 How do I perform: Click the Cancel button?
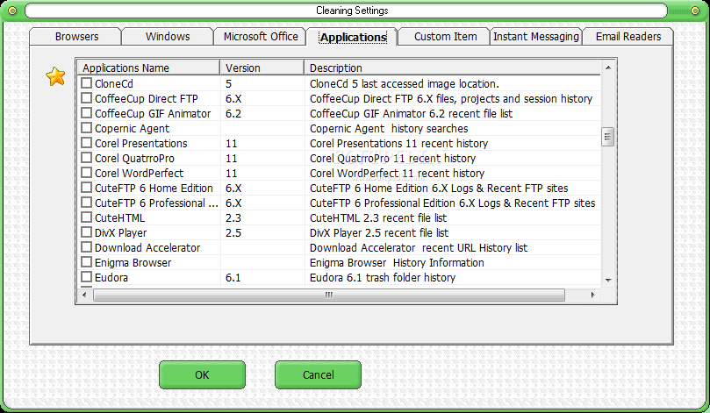(x=318, y=375)
